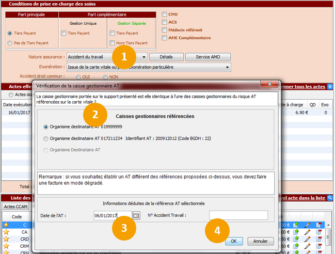
Task: Click the pencil edit icon in the CA row
Action: [x=307, y=232]
